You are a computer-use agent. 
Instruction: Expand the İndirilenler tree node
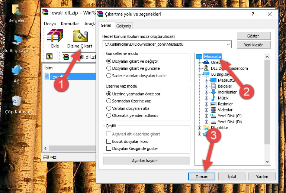(206, 92)
